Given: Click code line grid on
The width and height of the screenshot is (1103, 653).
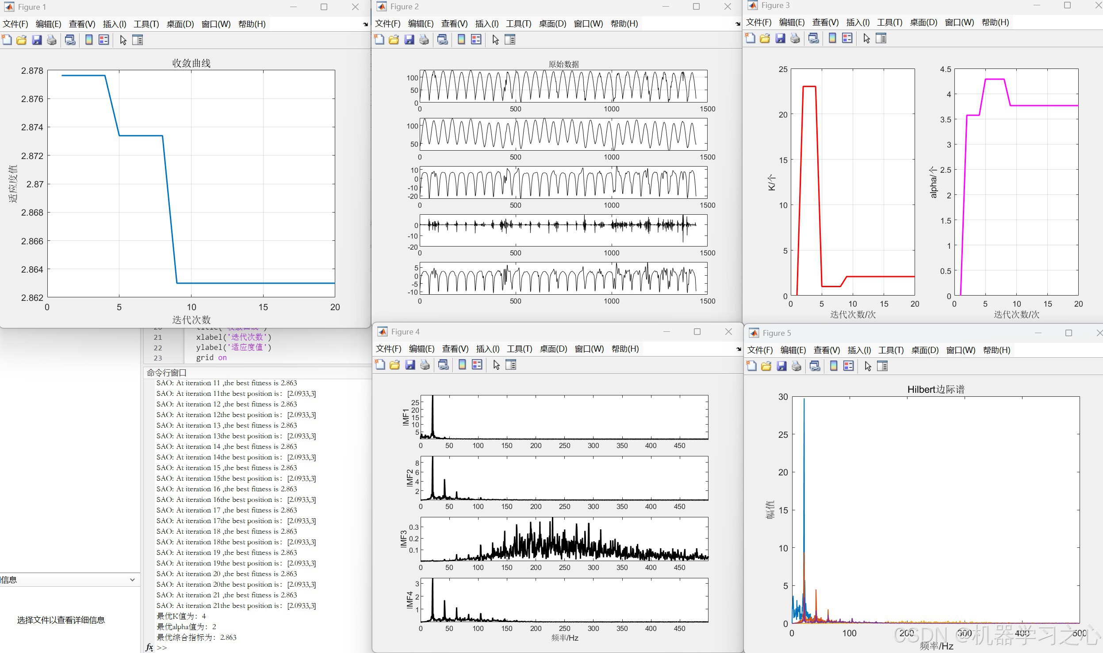Looking at the screenshot, I should click(x=211, y=357).
